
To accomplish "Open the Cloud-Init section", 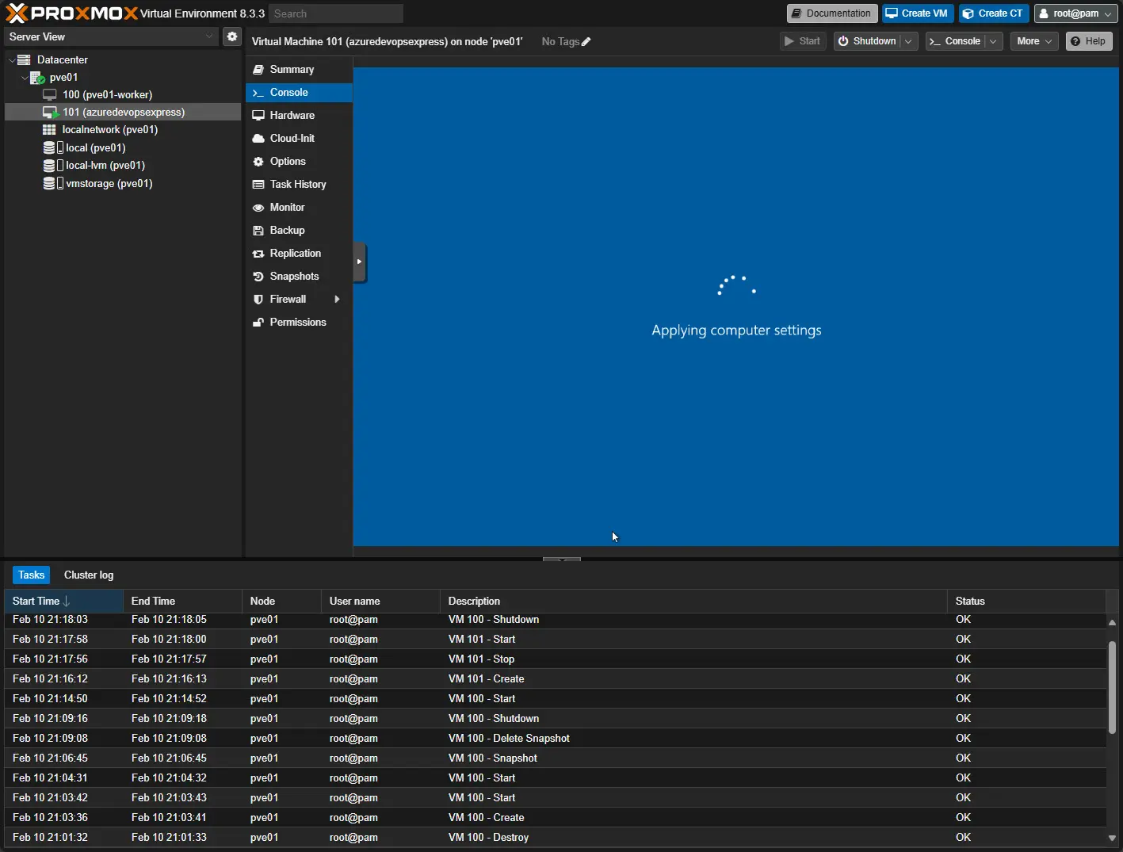I will click(292, 138).
